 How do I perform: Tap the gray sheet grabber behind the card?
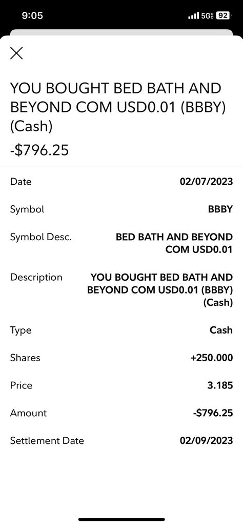pyautogui.click(x=121, y=32)
